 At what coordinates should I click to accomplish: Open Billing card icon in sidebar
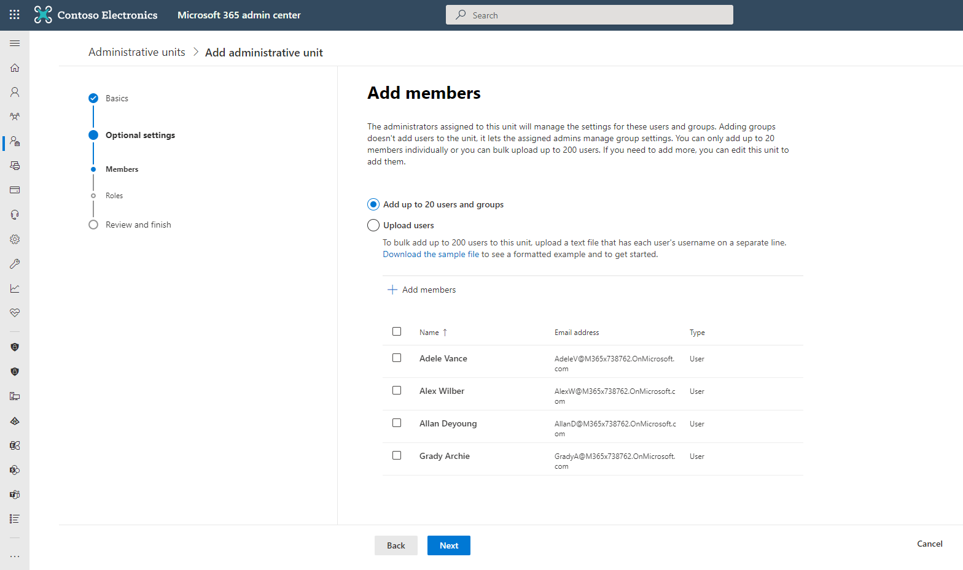coord(15,190)
